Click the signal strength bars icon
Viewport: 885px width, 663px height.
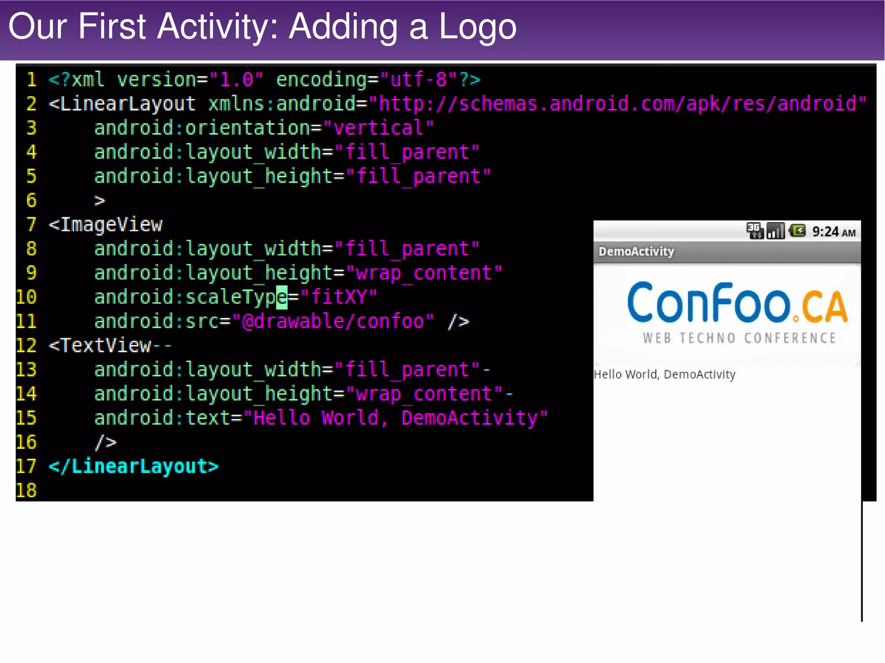[776, 231]
